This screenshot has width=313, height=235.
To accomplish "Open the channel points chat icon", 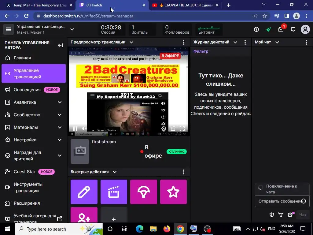I will (281, 215).
